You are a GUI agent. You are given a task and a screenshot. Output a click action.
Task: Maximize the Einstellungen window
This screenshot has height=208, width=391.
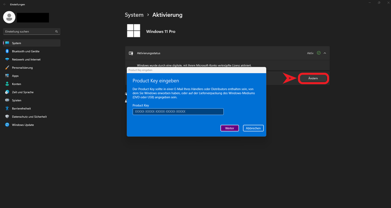(379, 3)
